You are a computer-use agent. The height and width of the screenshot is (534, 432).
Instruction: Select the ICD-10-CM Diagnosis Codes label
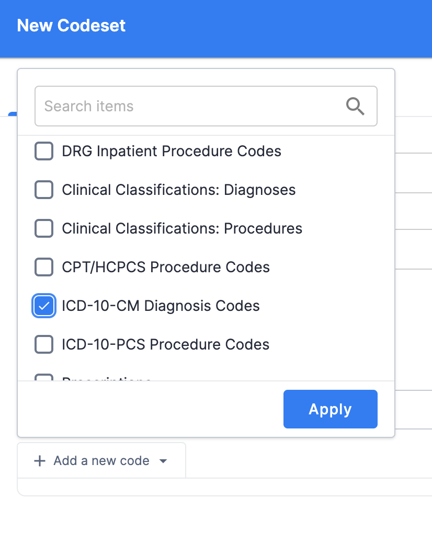161,306
